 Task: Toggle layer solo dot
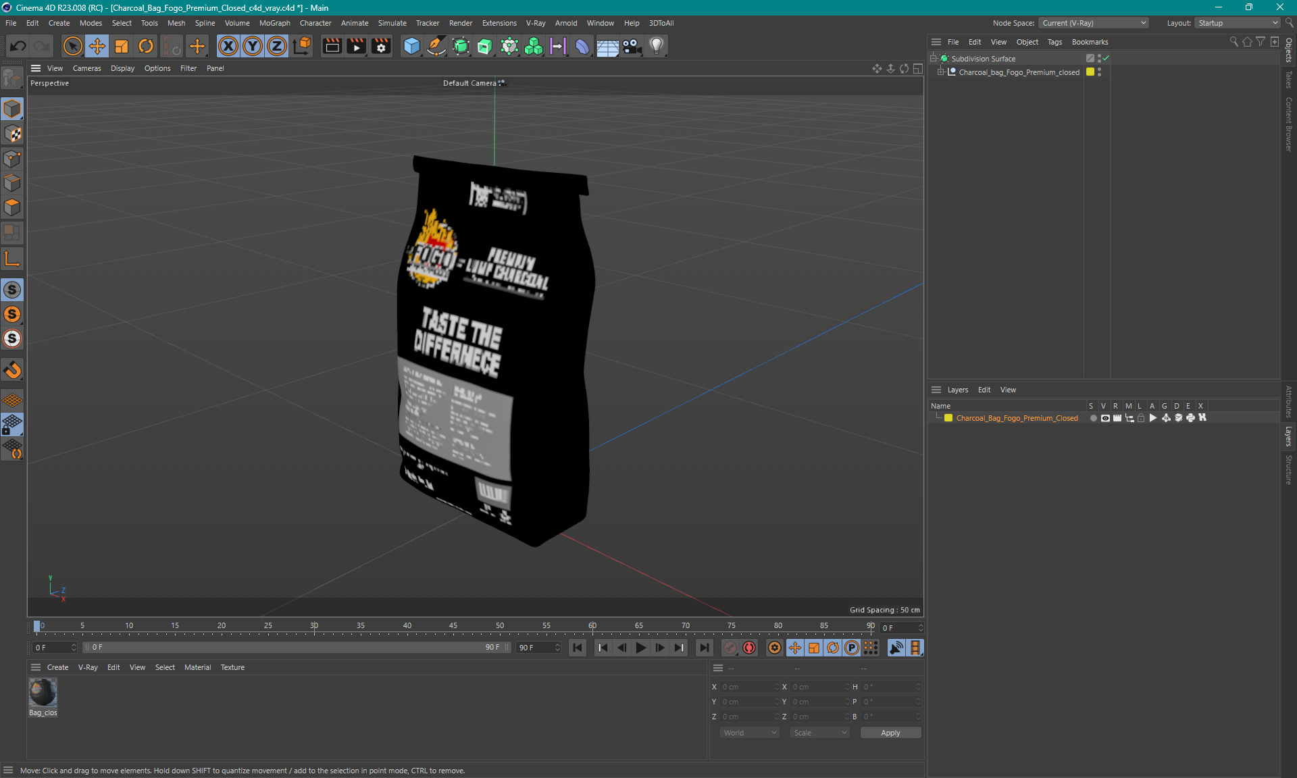click(1093, 418)
